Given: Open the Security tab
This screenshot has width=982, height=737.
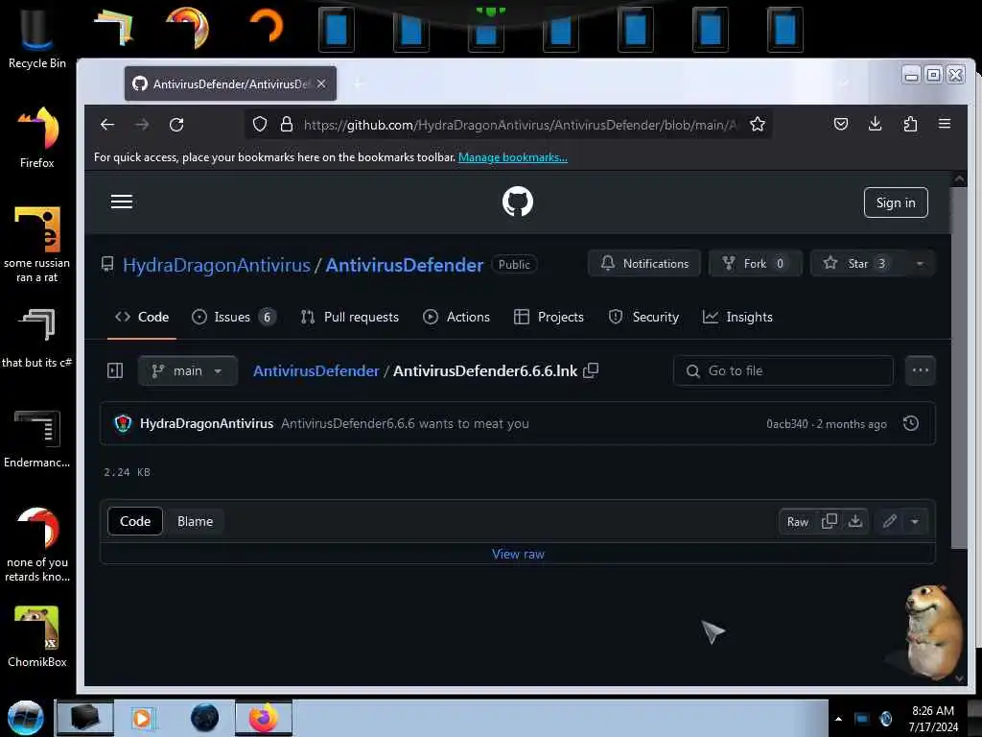Looking at the screenshot, I should tap(643, 317).
